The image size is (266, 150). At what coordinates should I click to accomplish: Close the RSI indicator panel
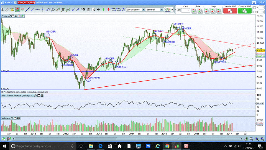pos(42,96)
